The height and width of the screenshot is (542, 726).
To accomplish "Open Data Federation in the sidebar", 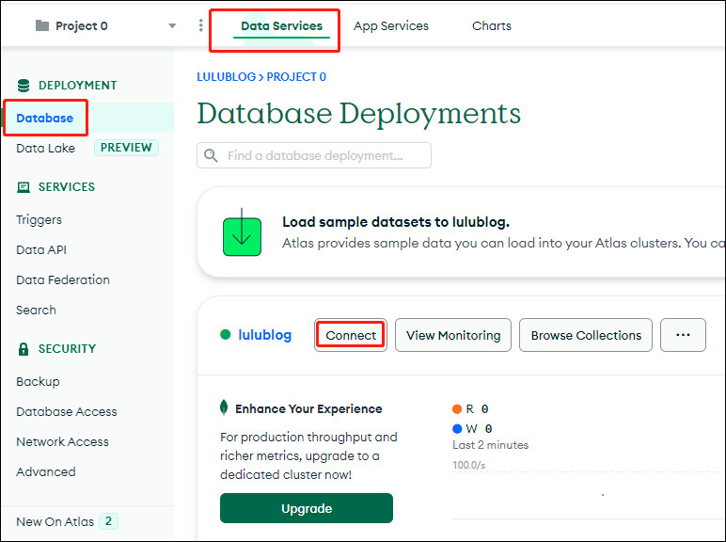I will [x=63, y=279].
